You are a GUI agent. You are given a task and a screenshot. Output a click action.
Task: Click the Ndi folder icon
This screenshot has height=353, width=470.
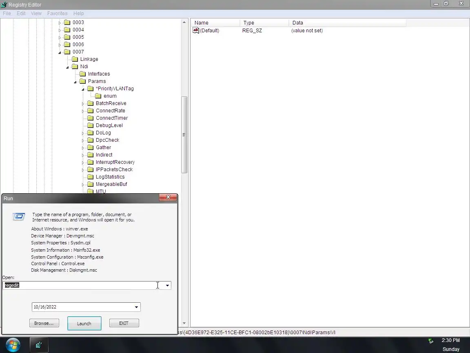75,67
